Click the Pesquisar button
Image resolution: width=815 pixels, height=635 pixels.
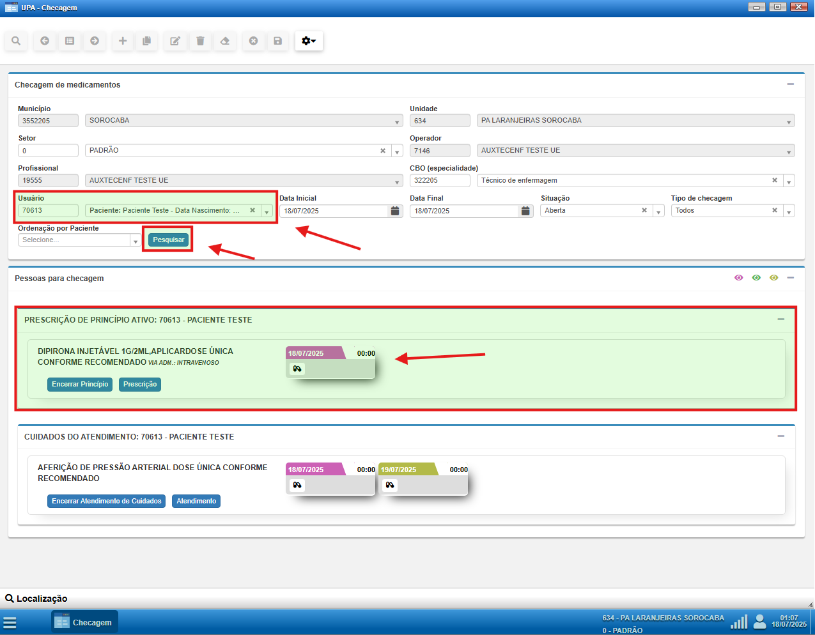(168, 240)
